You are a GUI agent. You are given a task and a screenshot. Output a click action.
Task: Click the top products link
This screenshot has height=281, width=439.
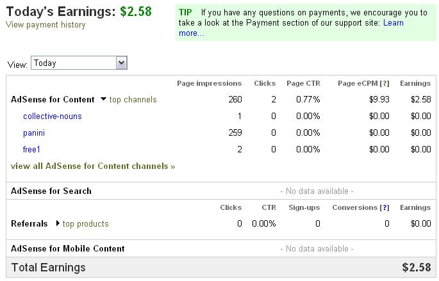(86, 224)
